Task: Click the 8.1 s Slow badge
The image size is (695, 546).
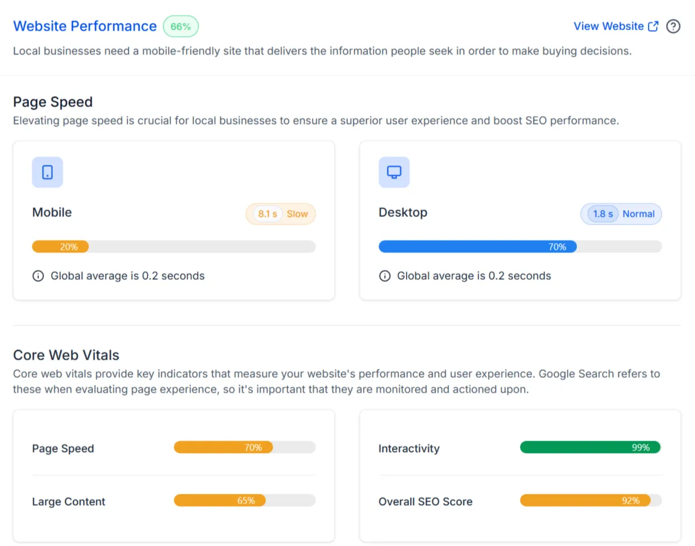Action: [x=281, y=214]
